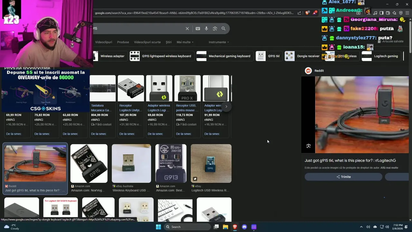412x232 pixels.
Task: Click the Află mai multe link
Action: point(389,168)
